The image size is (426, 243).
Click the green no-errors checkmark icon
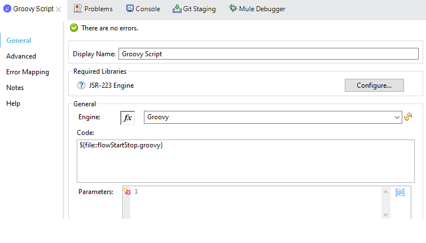(x=74, y=28)
